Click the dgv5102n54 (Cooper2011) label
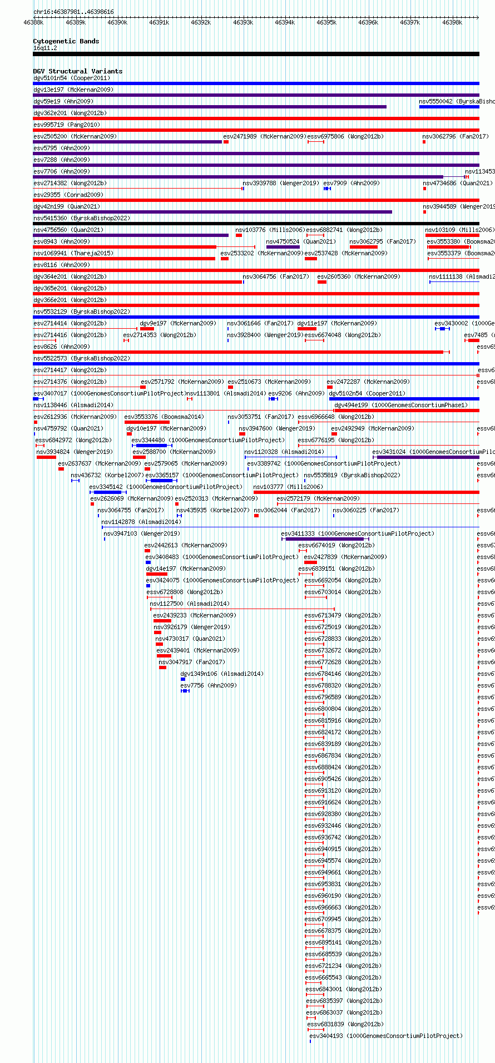This screenshot has height=1063, width=495. click(x=368, y=393)
